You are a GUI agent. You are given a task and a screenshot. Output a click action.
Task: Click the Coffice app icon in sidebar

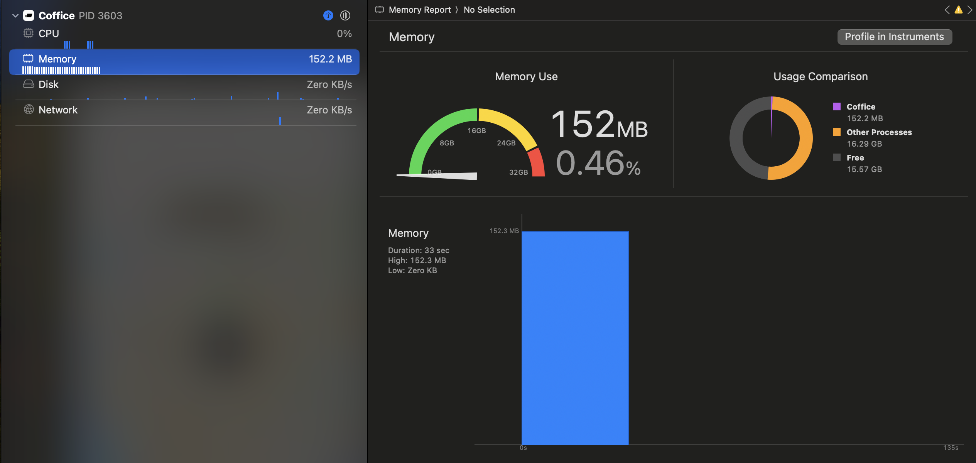(29, 15)
